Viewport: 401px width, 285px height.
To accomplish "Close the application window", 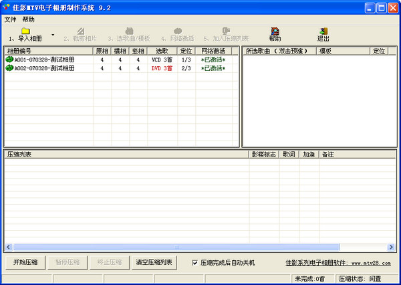I will [x=393, y=8].
